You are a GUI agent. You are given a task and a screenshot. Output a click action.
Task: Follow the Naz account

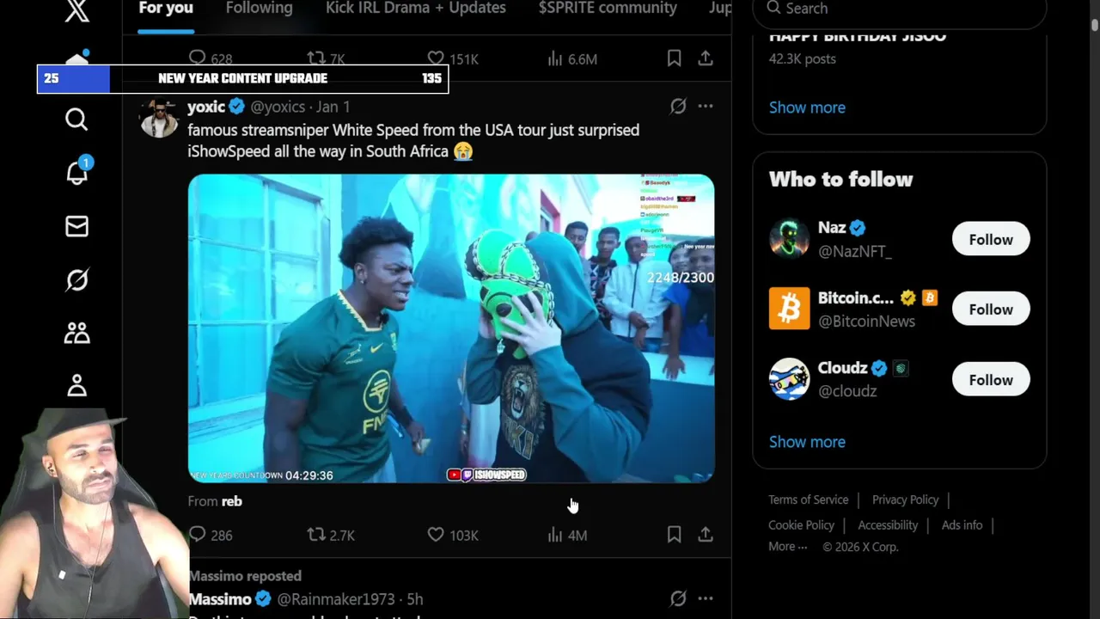tap(991, 240)
